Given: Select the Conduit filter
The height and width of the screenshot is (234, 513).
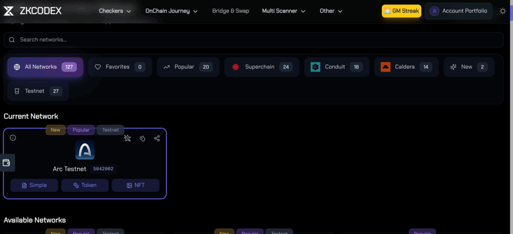Looking at the screenshot, I should tap(337, 67).
